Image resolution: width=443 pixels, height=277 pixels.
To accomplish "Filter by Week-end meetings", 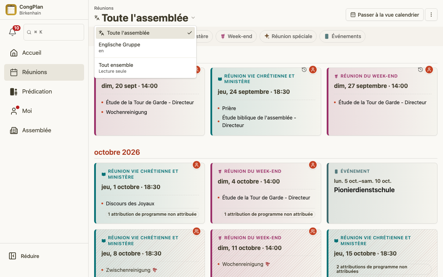I will pyautogui.click(x=236, y=36).
